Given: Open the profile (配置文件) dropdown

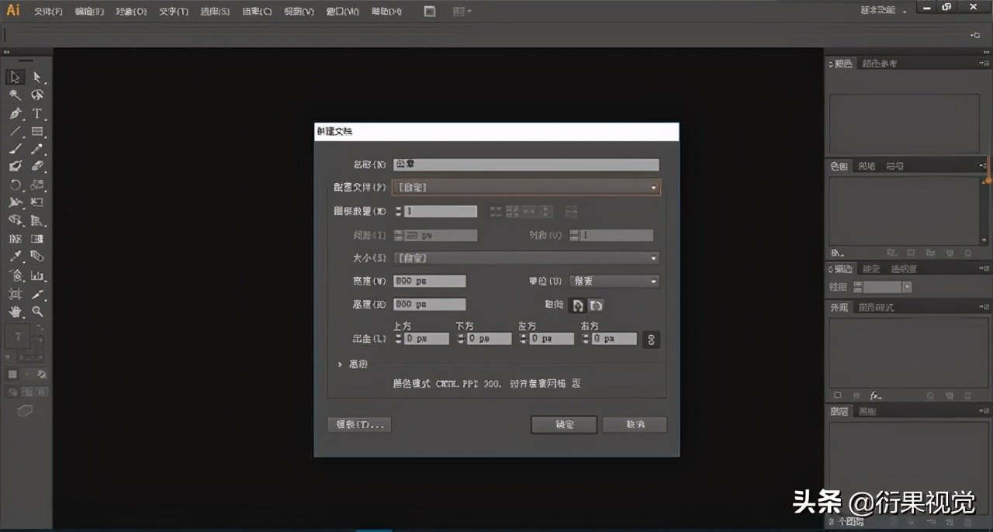Looking at the screenshot, I should 526,188.
